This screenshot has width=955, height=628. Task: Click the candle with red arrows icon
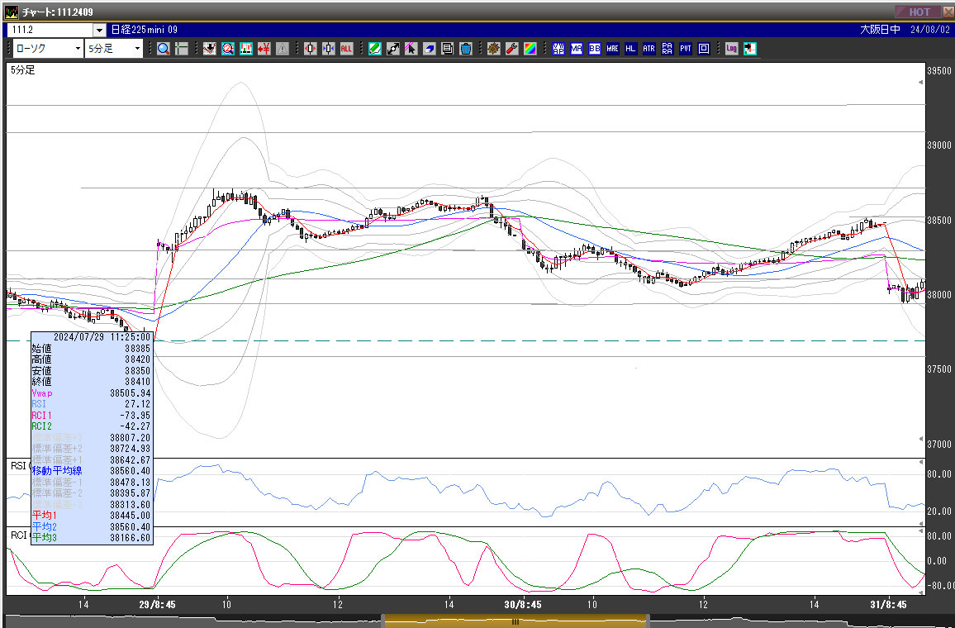(x=311, y=49)
